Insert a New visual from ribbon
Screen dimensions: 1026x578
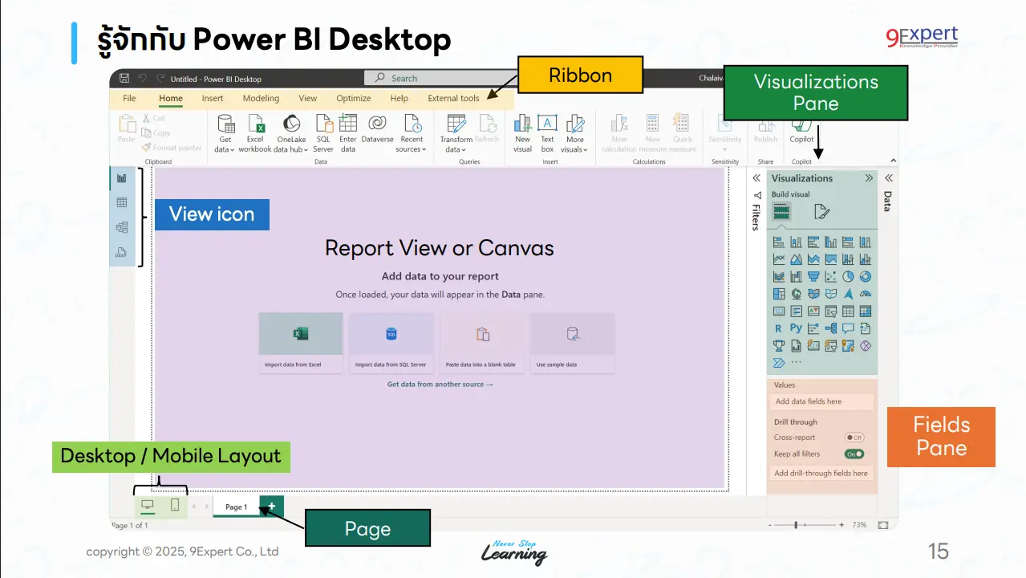(522, 133)
